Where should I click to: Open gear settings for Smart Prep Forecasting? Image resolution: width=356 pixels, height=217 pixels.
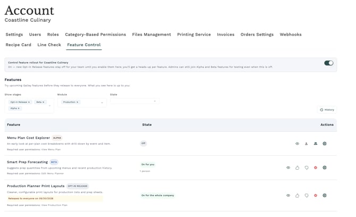(x=325, y=168)
